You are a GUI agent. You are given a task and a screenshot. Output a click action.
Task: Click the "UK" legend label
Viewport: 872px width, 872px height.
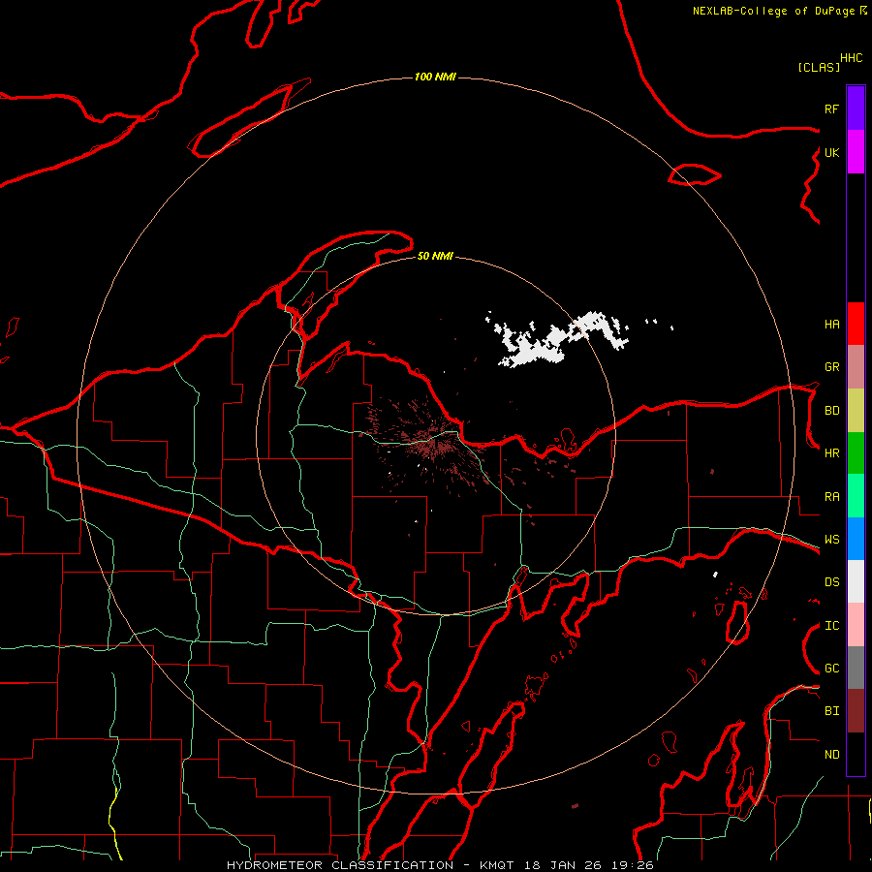click(x=831, y=152)
